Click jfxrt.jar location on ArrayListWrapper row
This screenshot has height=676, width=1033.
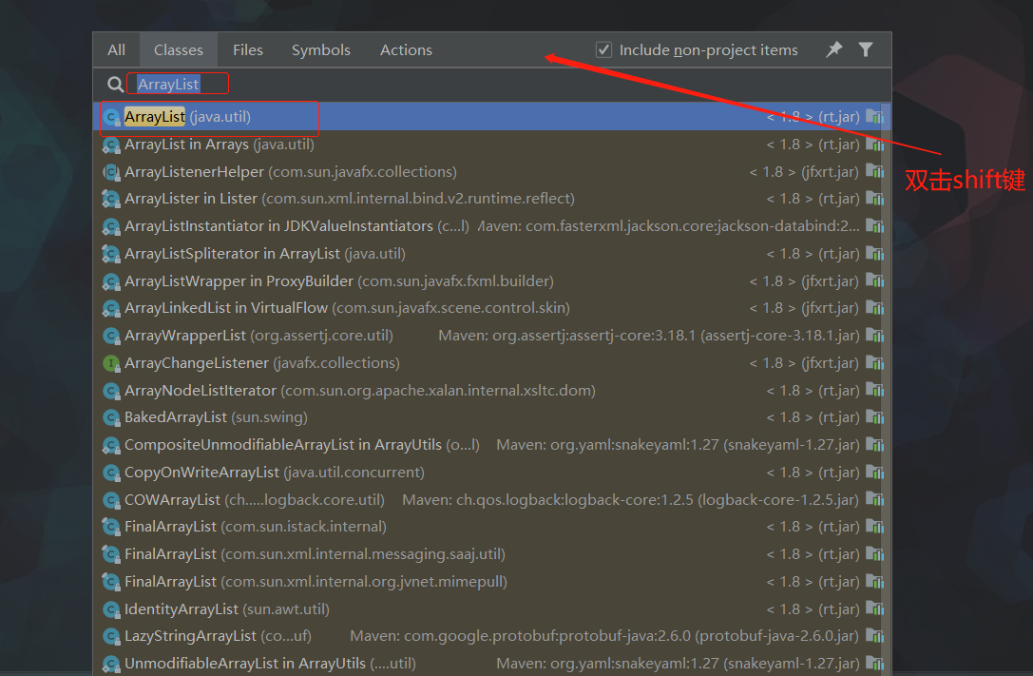click(804, 281)
